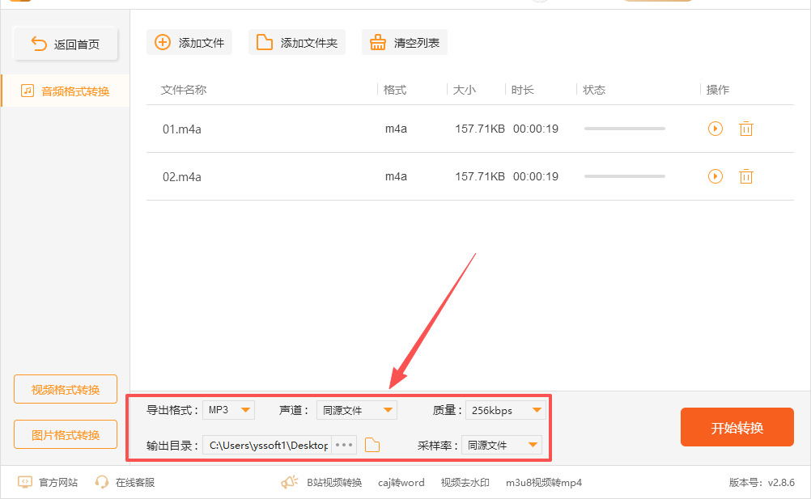
Task: Click the 00:00:19 duration of 02.m4a
Action: tap(536, 176)
